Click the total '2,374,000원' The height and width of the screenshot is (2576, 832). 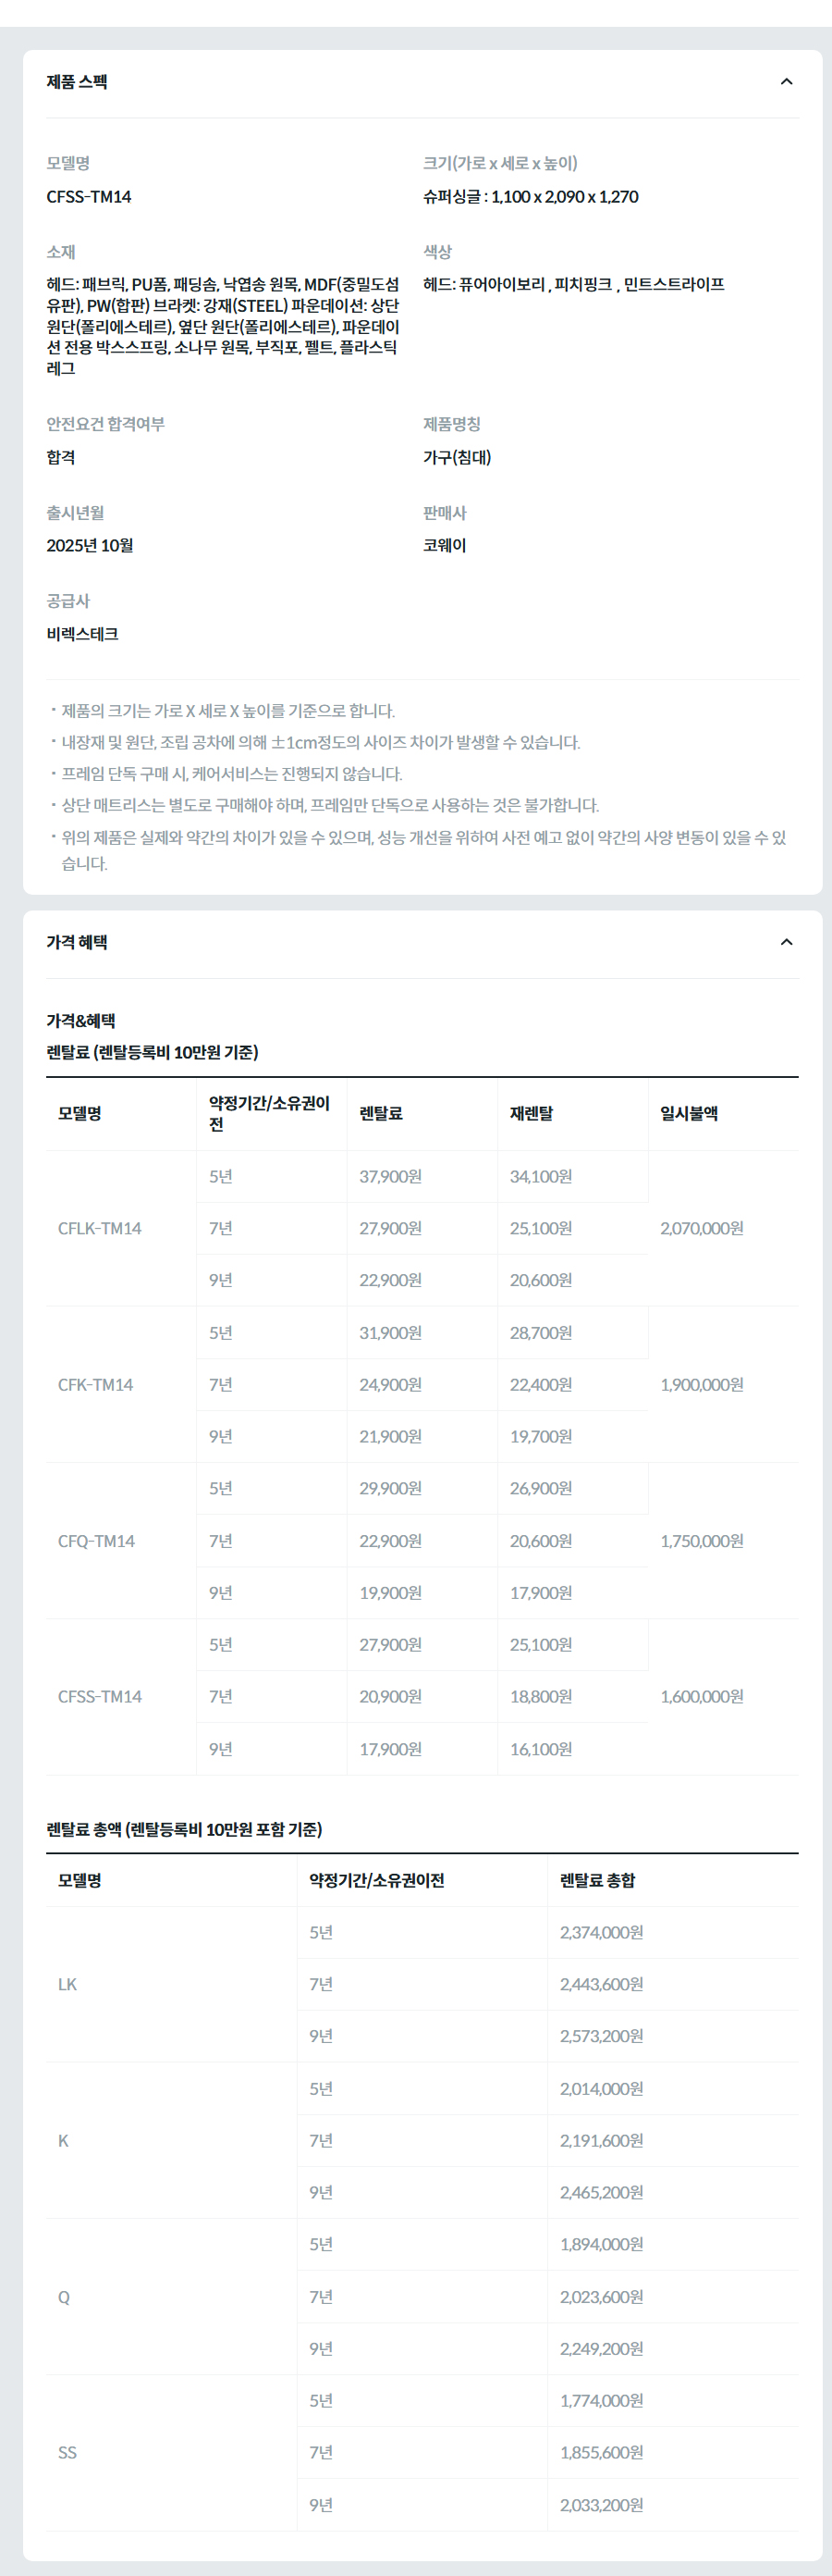601,1932
